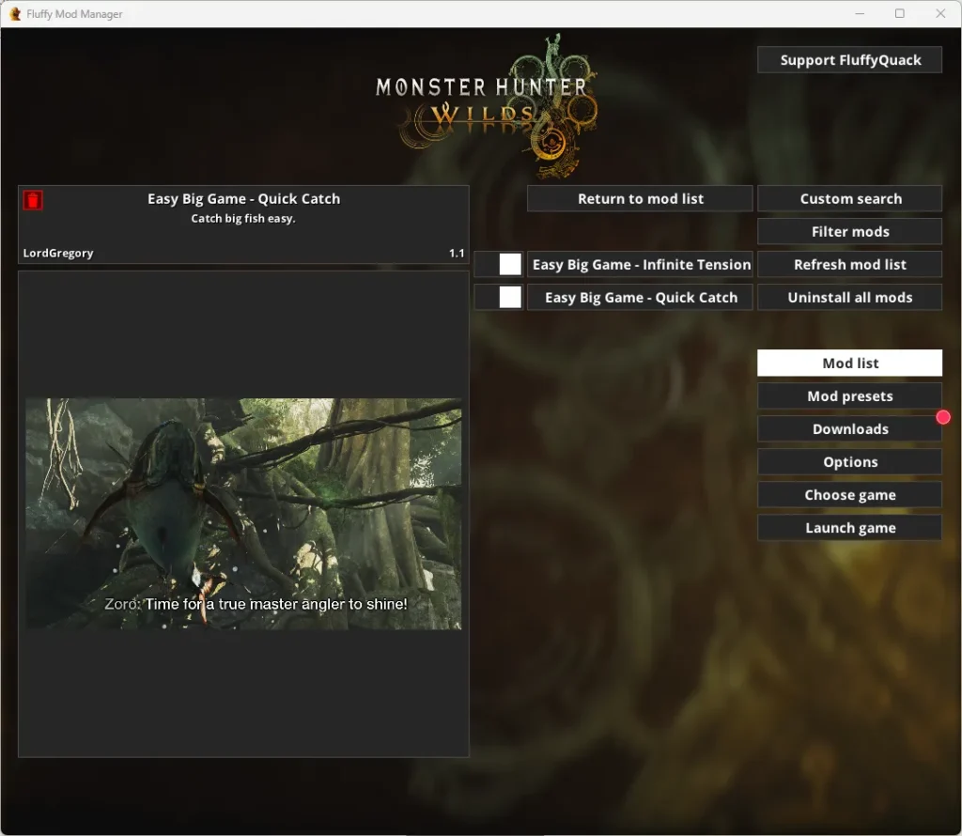Screen dimensions: 962x836
Task: Minimize the Fluffy Mod Manager window
Action: (860, 13)
